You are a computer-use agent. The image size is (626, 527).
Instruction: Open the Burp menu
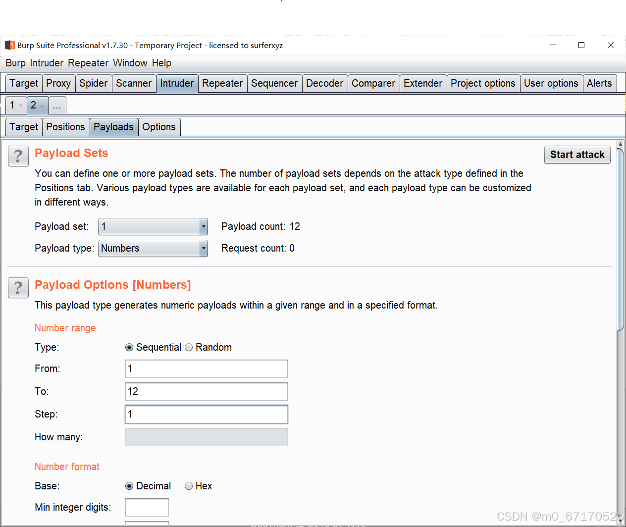15,63
